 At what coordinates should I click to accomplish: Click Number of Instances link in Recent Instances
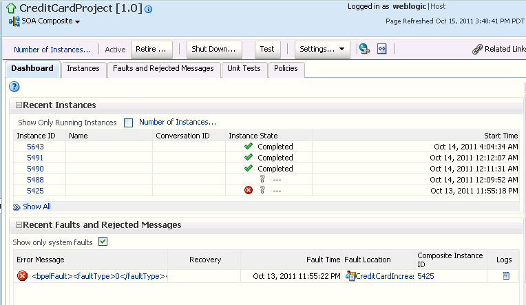[178, 122]
